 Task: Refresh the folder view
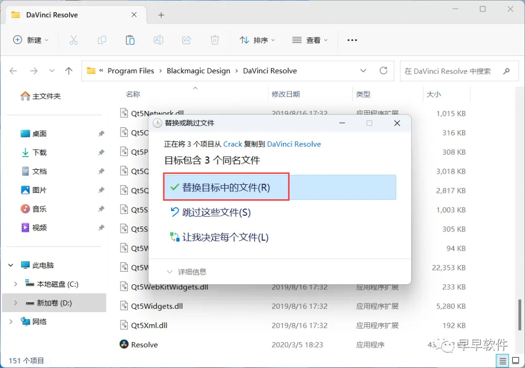coord(384,70)
